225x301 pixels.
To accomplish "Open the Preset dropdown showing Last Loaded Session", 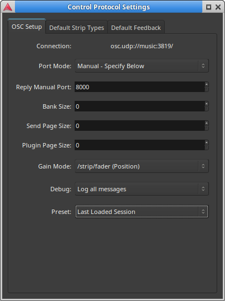I will 142,212.
